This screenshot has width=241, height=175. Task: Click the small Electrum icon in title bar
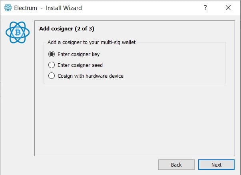(8, 8)
